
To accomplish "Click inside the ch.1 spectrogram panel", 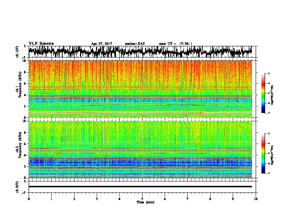I will 140,89.
